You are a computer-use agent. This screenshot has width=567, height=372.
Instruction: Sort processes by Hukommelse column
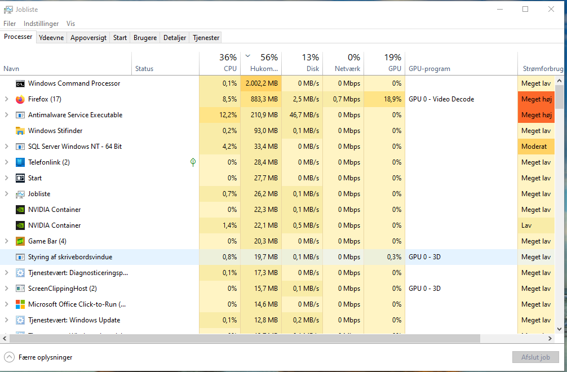tap(261, 64)
